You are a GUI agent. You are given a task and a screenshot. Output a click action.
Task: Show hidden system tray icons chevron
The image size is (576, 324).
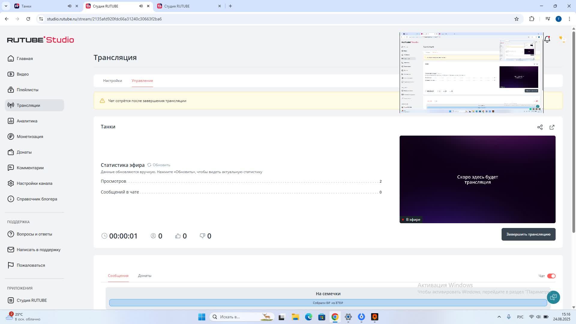click(x=499, y=317)
